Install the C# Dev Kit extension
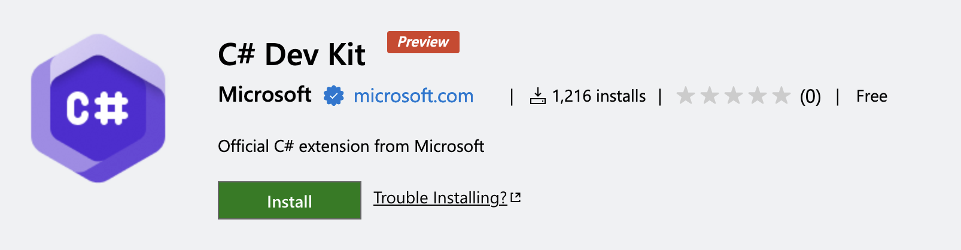Viewport: 961px width, 250px height. [x=290, y=200]
